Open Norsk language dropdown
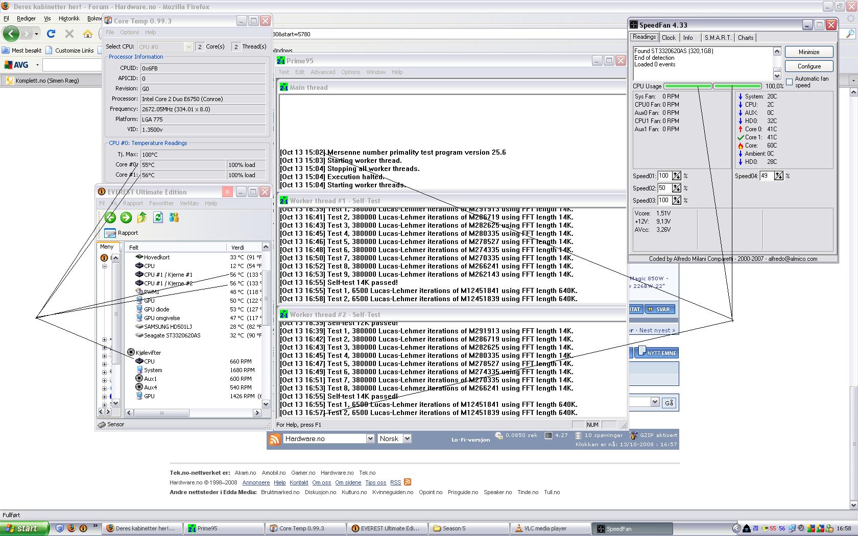The width and height of the screenshot is (858, 536). point(407,438)
